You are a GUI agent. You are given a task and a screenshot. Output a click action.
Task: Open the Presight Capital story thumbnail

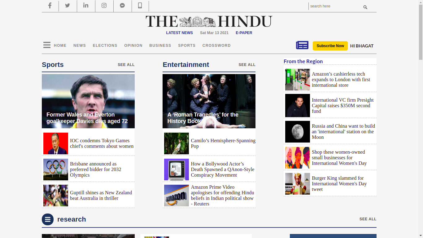[298, 106]
